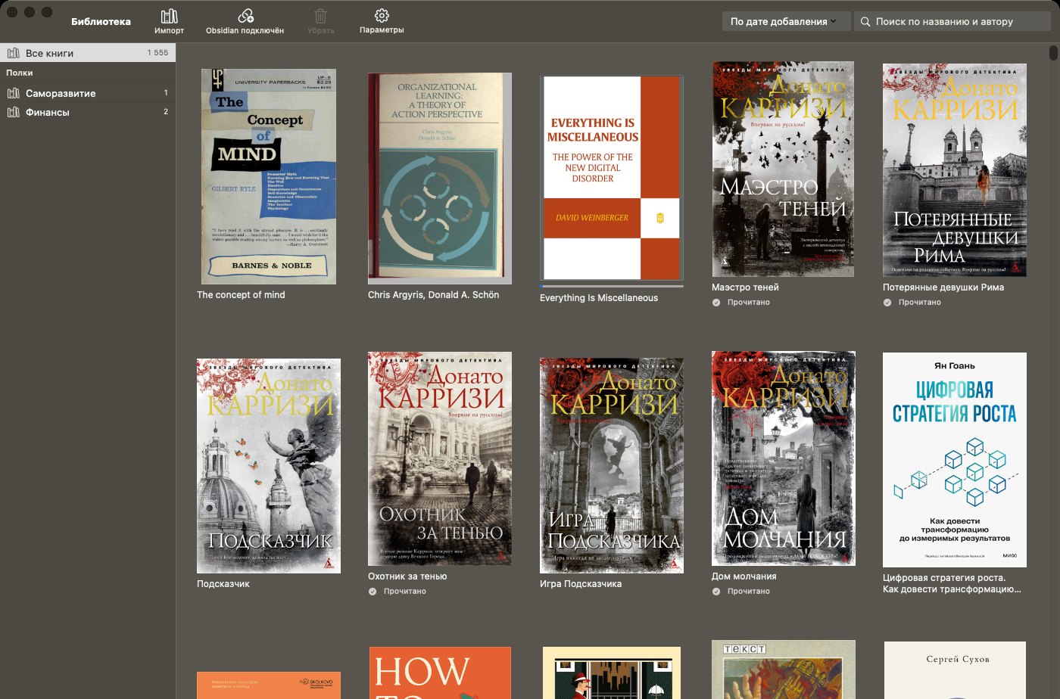Click the Прочитано label under Дом молчания
1060x699 pixels.
(x=749, y=592)
